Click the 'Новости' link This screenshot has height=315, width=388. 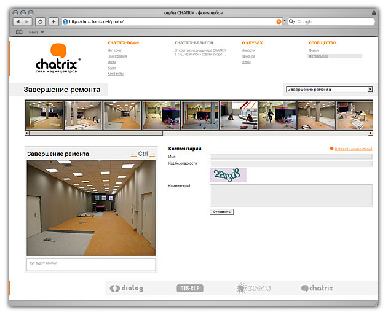[248, 50]
